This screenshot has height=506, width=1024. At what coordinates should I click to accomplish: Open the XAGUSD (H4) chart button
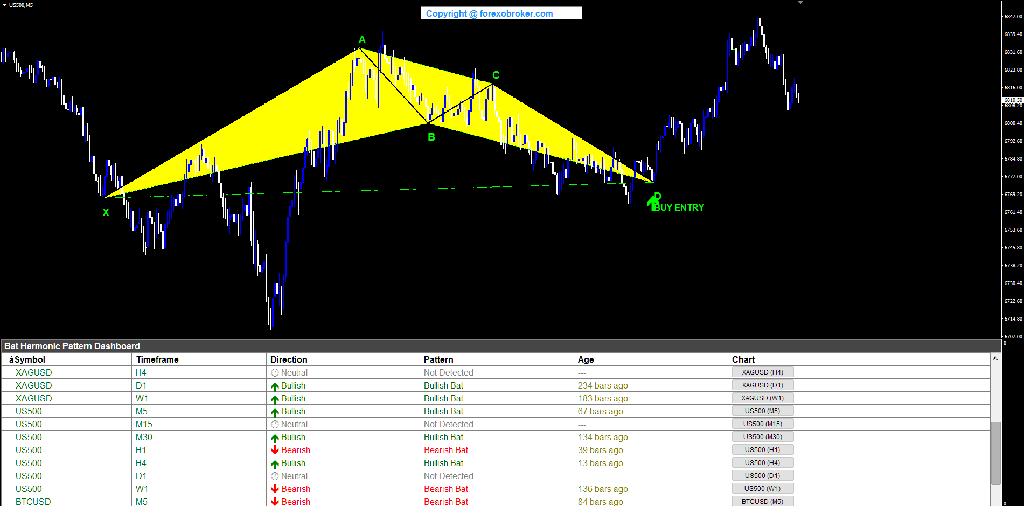[762, 372]
